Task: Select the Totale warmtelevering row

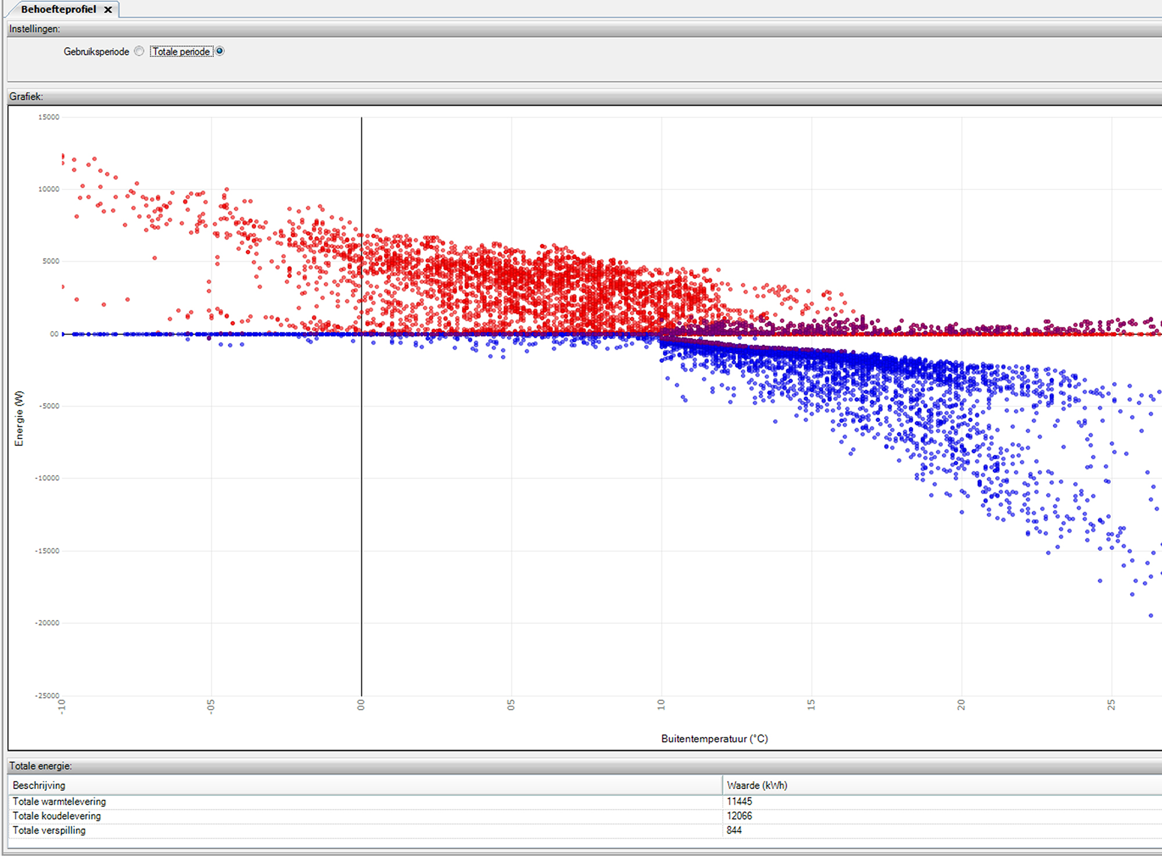Action: pyautogui.click(x=59, y=801)
